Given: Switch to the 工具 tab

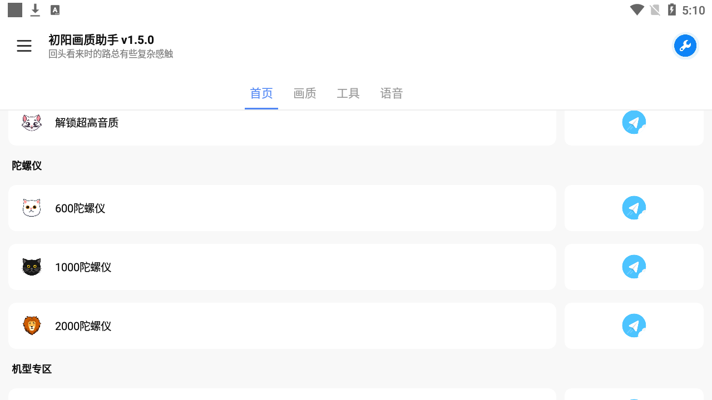Looking at the screenshot, I should click(x=348, y=93).
